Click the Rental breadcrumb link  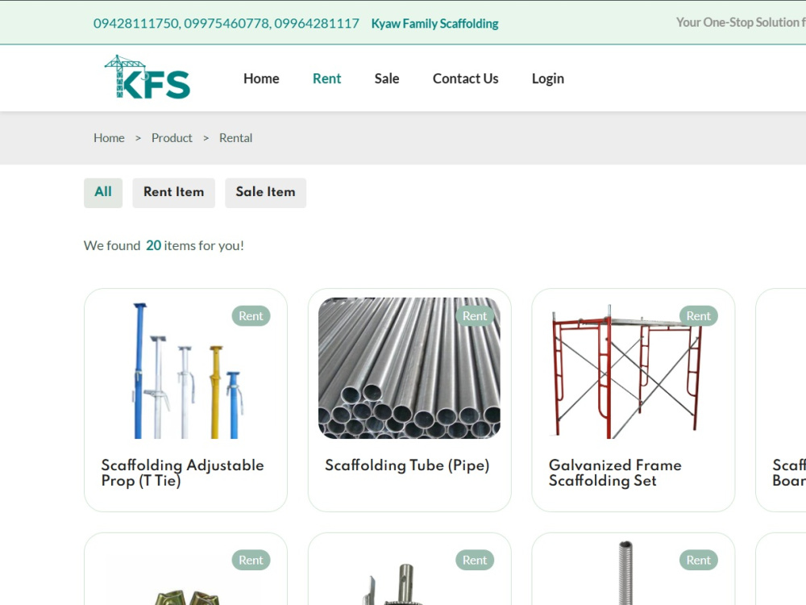(x=236, y=138)
